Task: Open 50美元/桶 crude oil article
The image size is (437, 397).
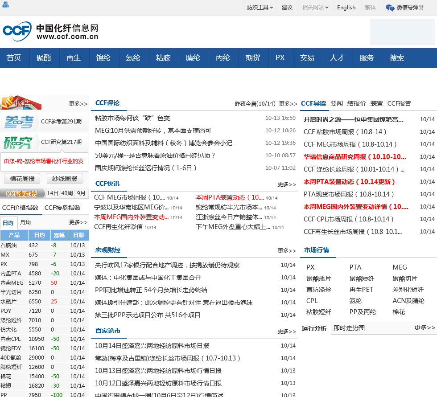Action: 155,156
